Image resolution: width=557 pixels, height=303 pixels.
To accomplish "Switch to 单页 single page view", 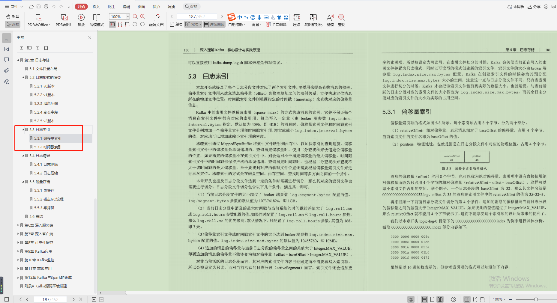I will click(176, 25).
